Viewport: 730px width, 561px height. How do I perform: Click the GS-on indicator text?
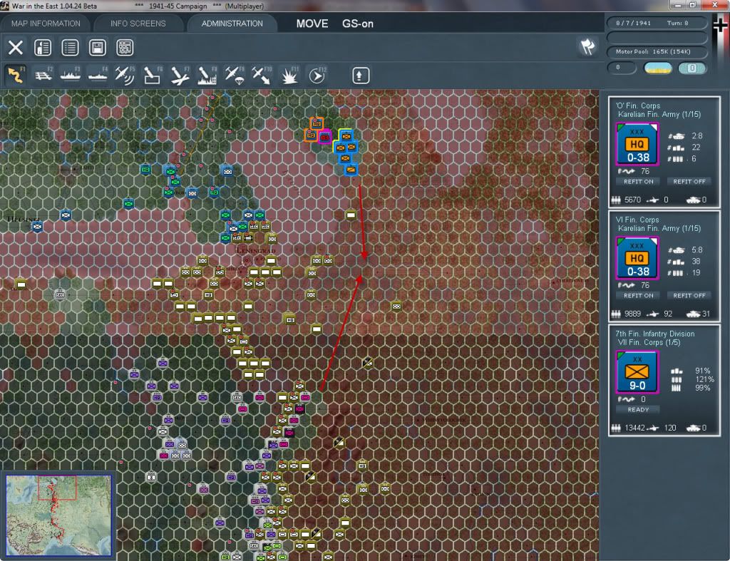[x=358, y=24]
